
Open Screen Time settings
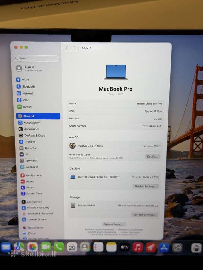[32, 193]
